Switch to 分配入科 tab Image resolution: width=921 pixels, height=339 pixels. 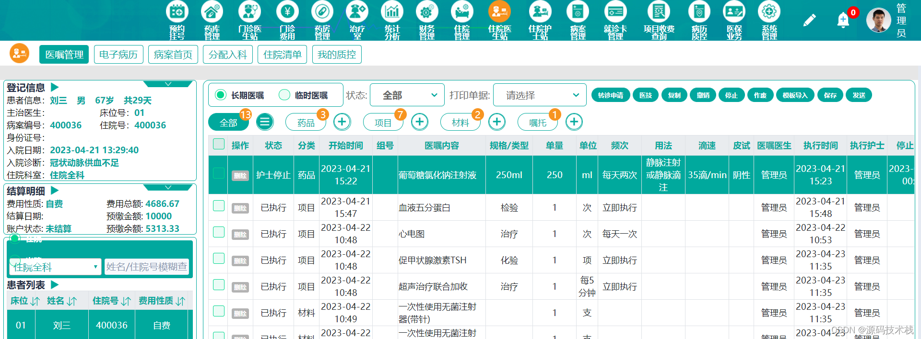(228, 55)
